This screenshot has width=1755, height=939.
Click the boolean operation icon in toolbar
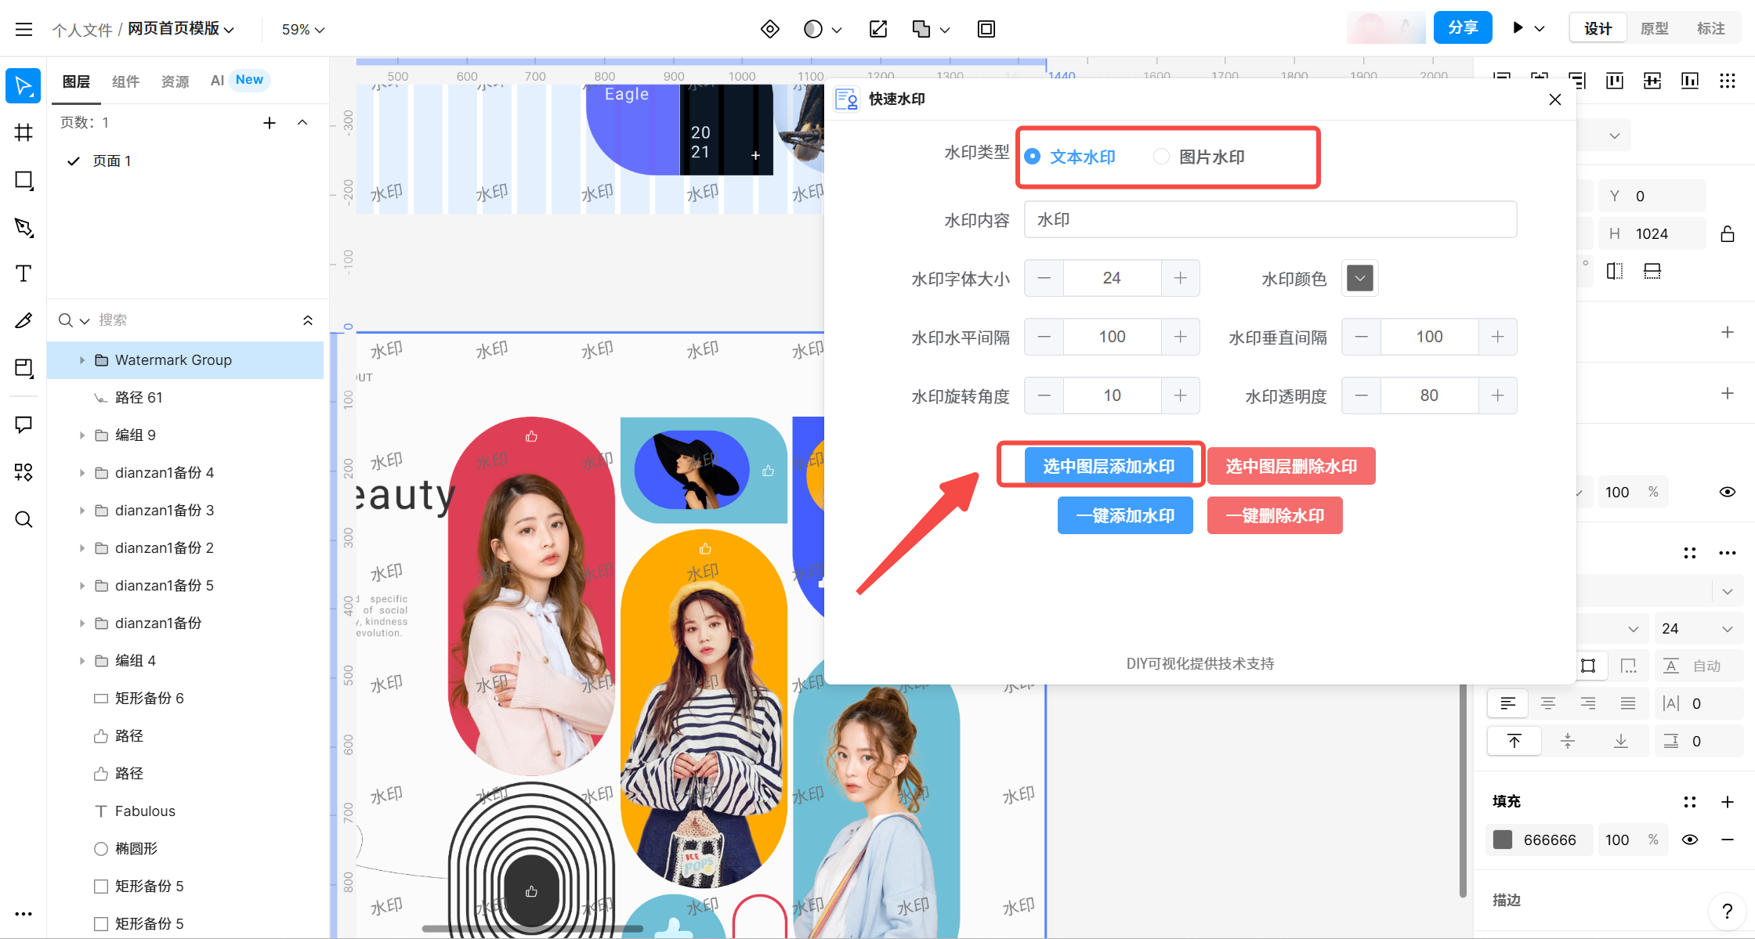click(x=921, y=29)
